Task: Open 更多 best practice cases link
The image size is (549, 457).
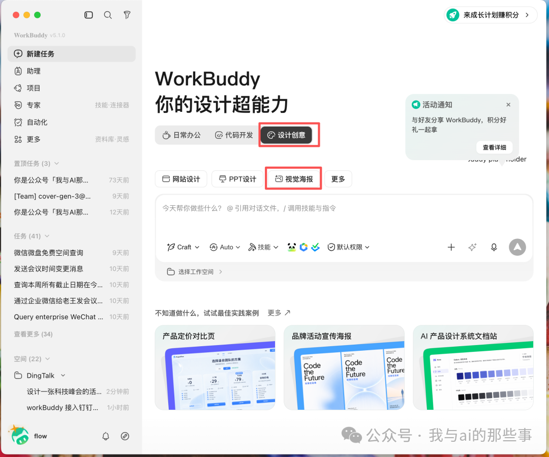Action: tap(279, 313)
